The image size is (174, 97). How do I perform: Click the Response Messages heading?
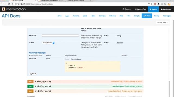click(x=37, y=53)
